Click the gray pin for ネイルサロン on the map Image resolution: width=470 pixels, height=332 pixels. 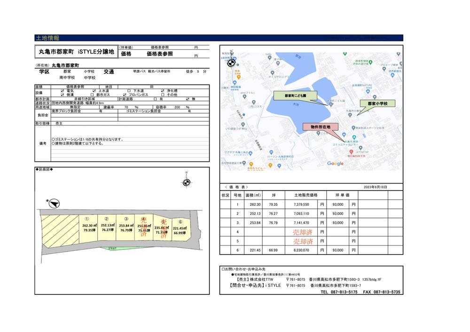click(x=272, y=73)
